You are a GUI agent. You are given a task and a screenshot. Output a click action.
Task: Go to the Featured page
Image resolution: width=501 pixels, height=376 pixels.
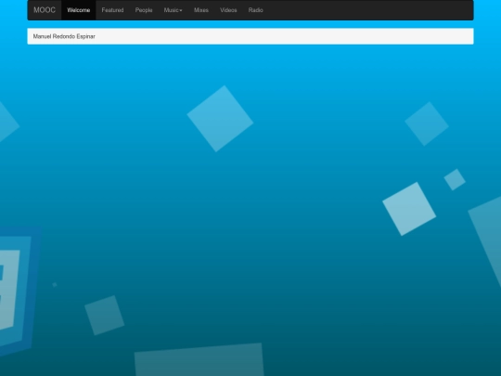(112, 10)
